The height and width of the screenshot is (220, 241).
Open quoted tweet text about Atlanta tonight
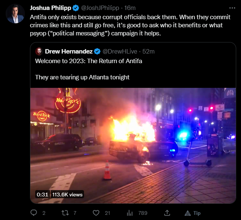(82, 77)
